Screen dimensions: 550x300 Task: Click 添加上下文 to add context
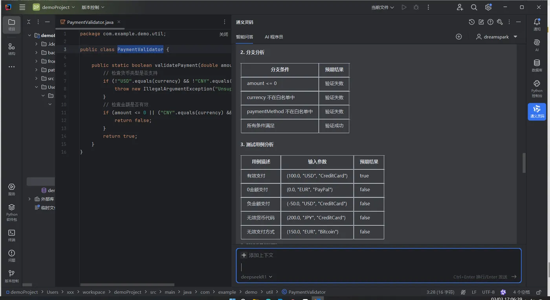pos(257,255)
